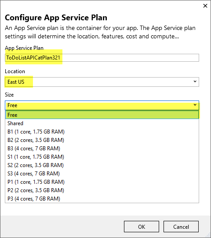Choose B1 (1 core, 1.75 GB RAM)

click(102, 132)
